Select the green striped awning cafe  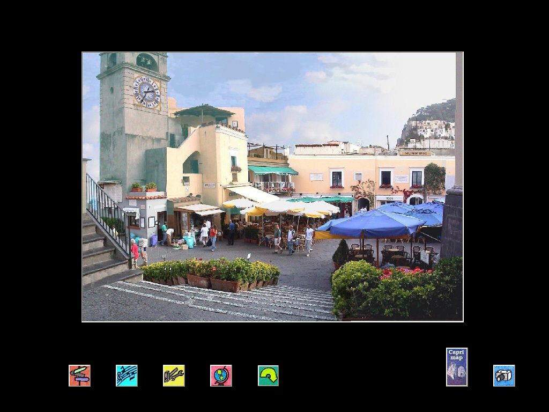(272, 169)
